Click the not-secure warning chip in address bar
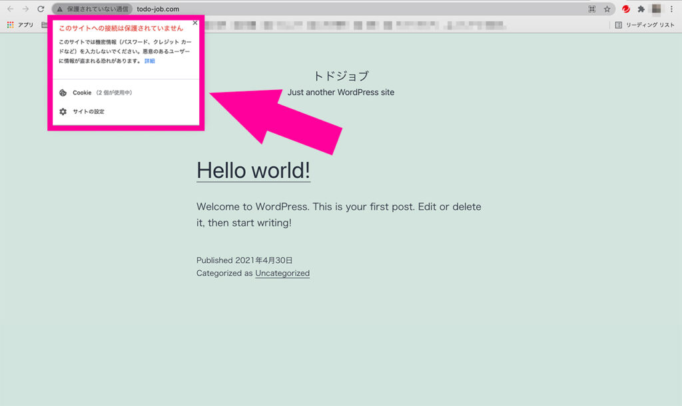The height and width of the screenshot is (406, 682). [x=93, y=9]
